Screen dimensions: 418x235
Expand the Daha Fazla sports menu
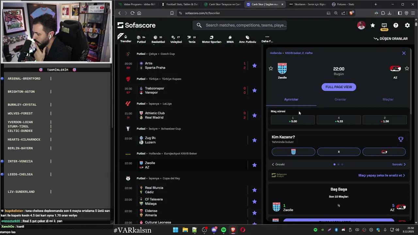267,39
